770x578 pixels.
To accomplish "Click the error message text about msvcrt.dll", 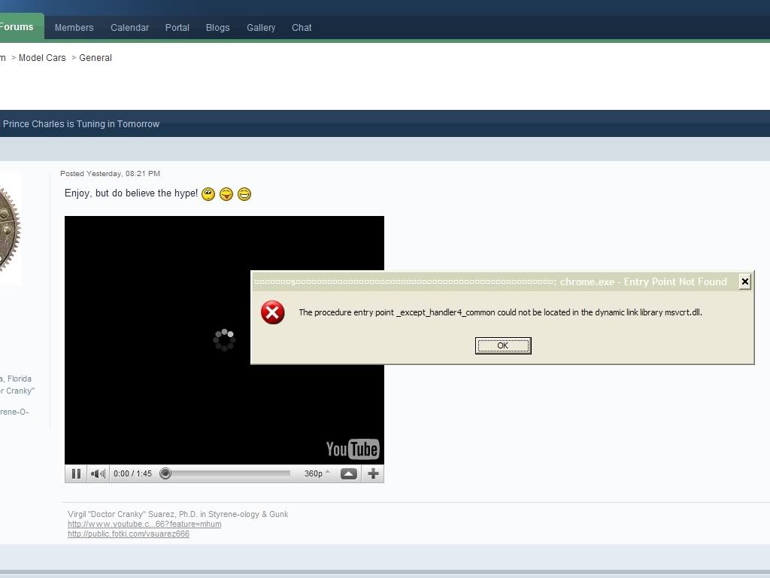I will (x=500, y=312).
